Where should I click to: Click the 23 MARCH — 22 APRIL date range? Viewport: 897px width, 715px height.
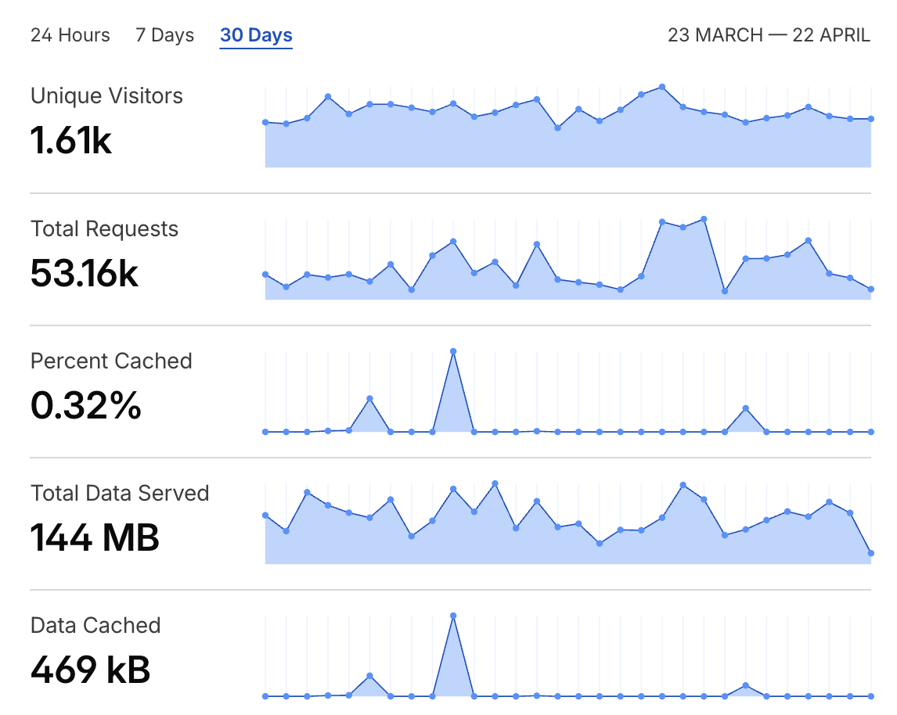click(x=769, y=35)
